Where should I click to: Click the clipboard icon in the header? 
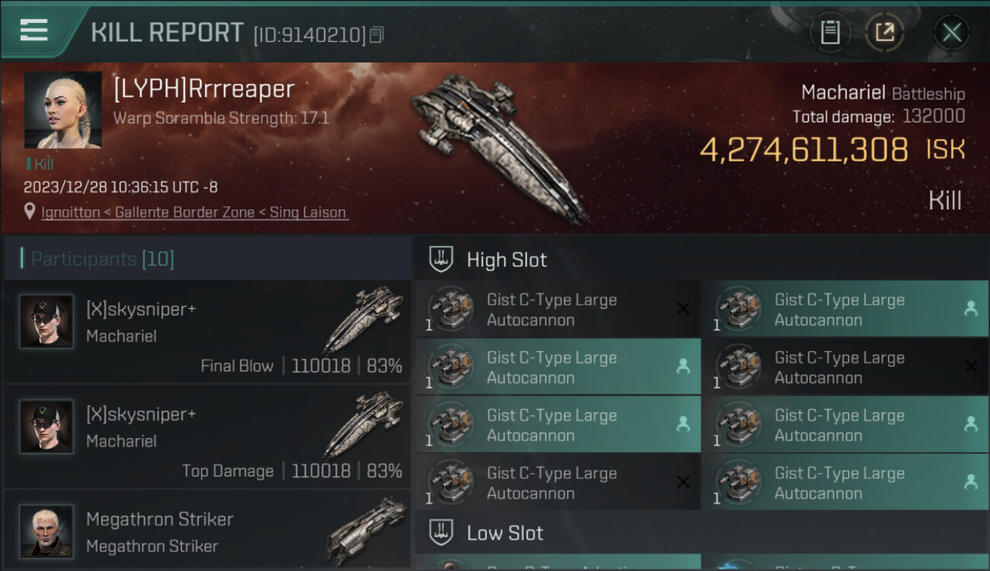pyautogui.click(x=830, y=33)
